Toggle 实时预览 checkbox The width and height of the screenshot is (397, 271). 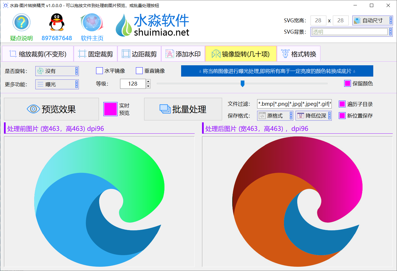pyautogui.click(x=110, y=109)
